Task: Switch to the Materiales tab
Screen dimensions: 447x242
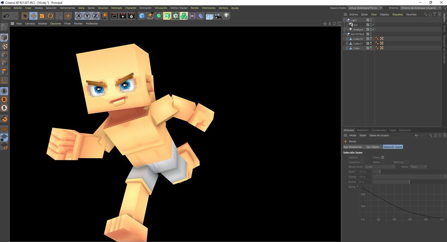Action: pyautogui.click(x=362, y=130)
